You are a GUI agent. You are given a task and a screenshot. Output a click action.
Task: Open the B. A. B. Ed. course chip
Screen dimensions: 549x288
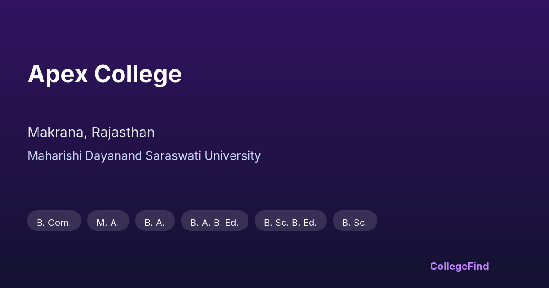click(215, 221)
